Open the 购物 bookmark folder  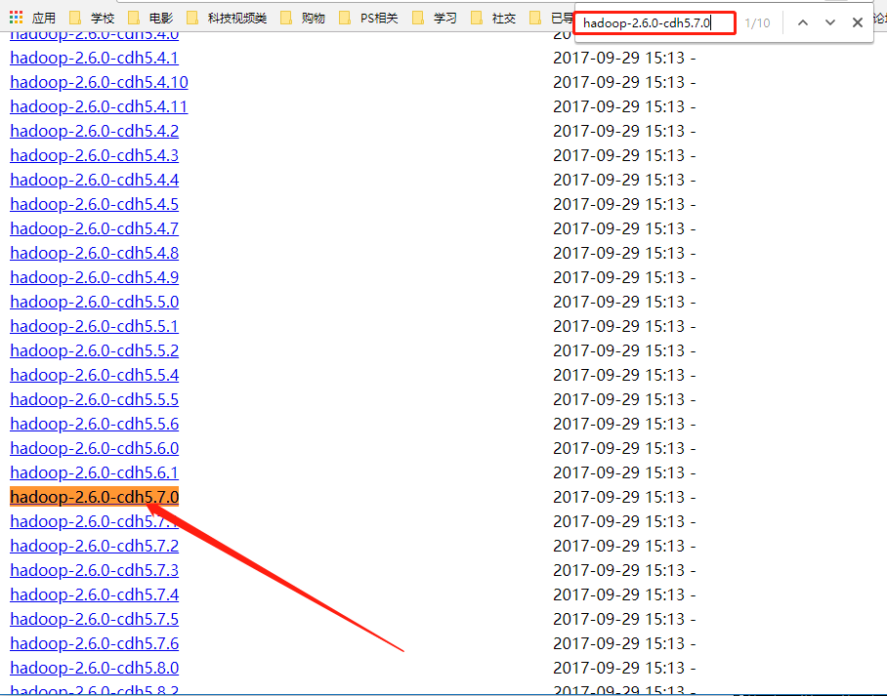click(x=303, y=18)
